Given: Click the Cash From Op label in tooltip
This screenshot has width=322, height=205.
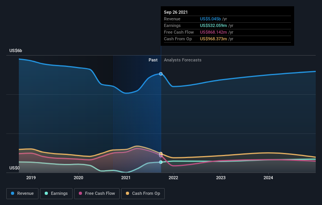Looking at the screenshot, I should [178, 39].
